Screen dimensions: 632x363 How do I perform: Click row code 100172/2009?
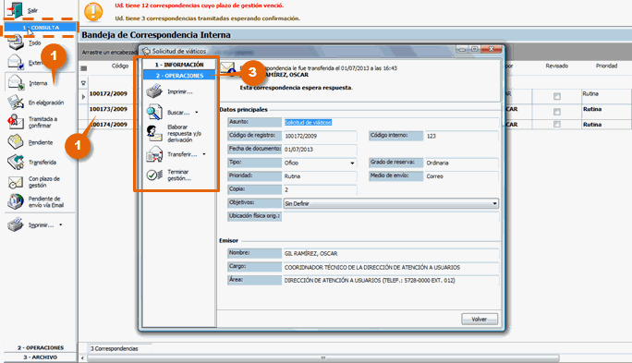click(x=108, y=93)
